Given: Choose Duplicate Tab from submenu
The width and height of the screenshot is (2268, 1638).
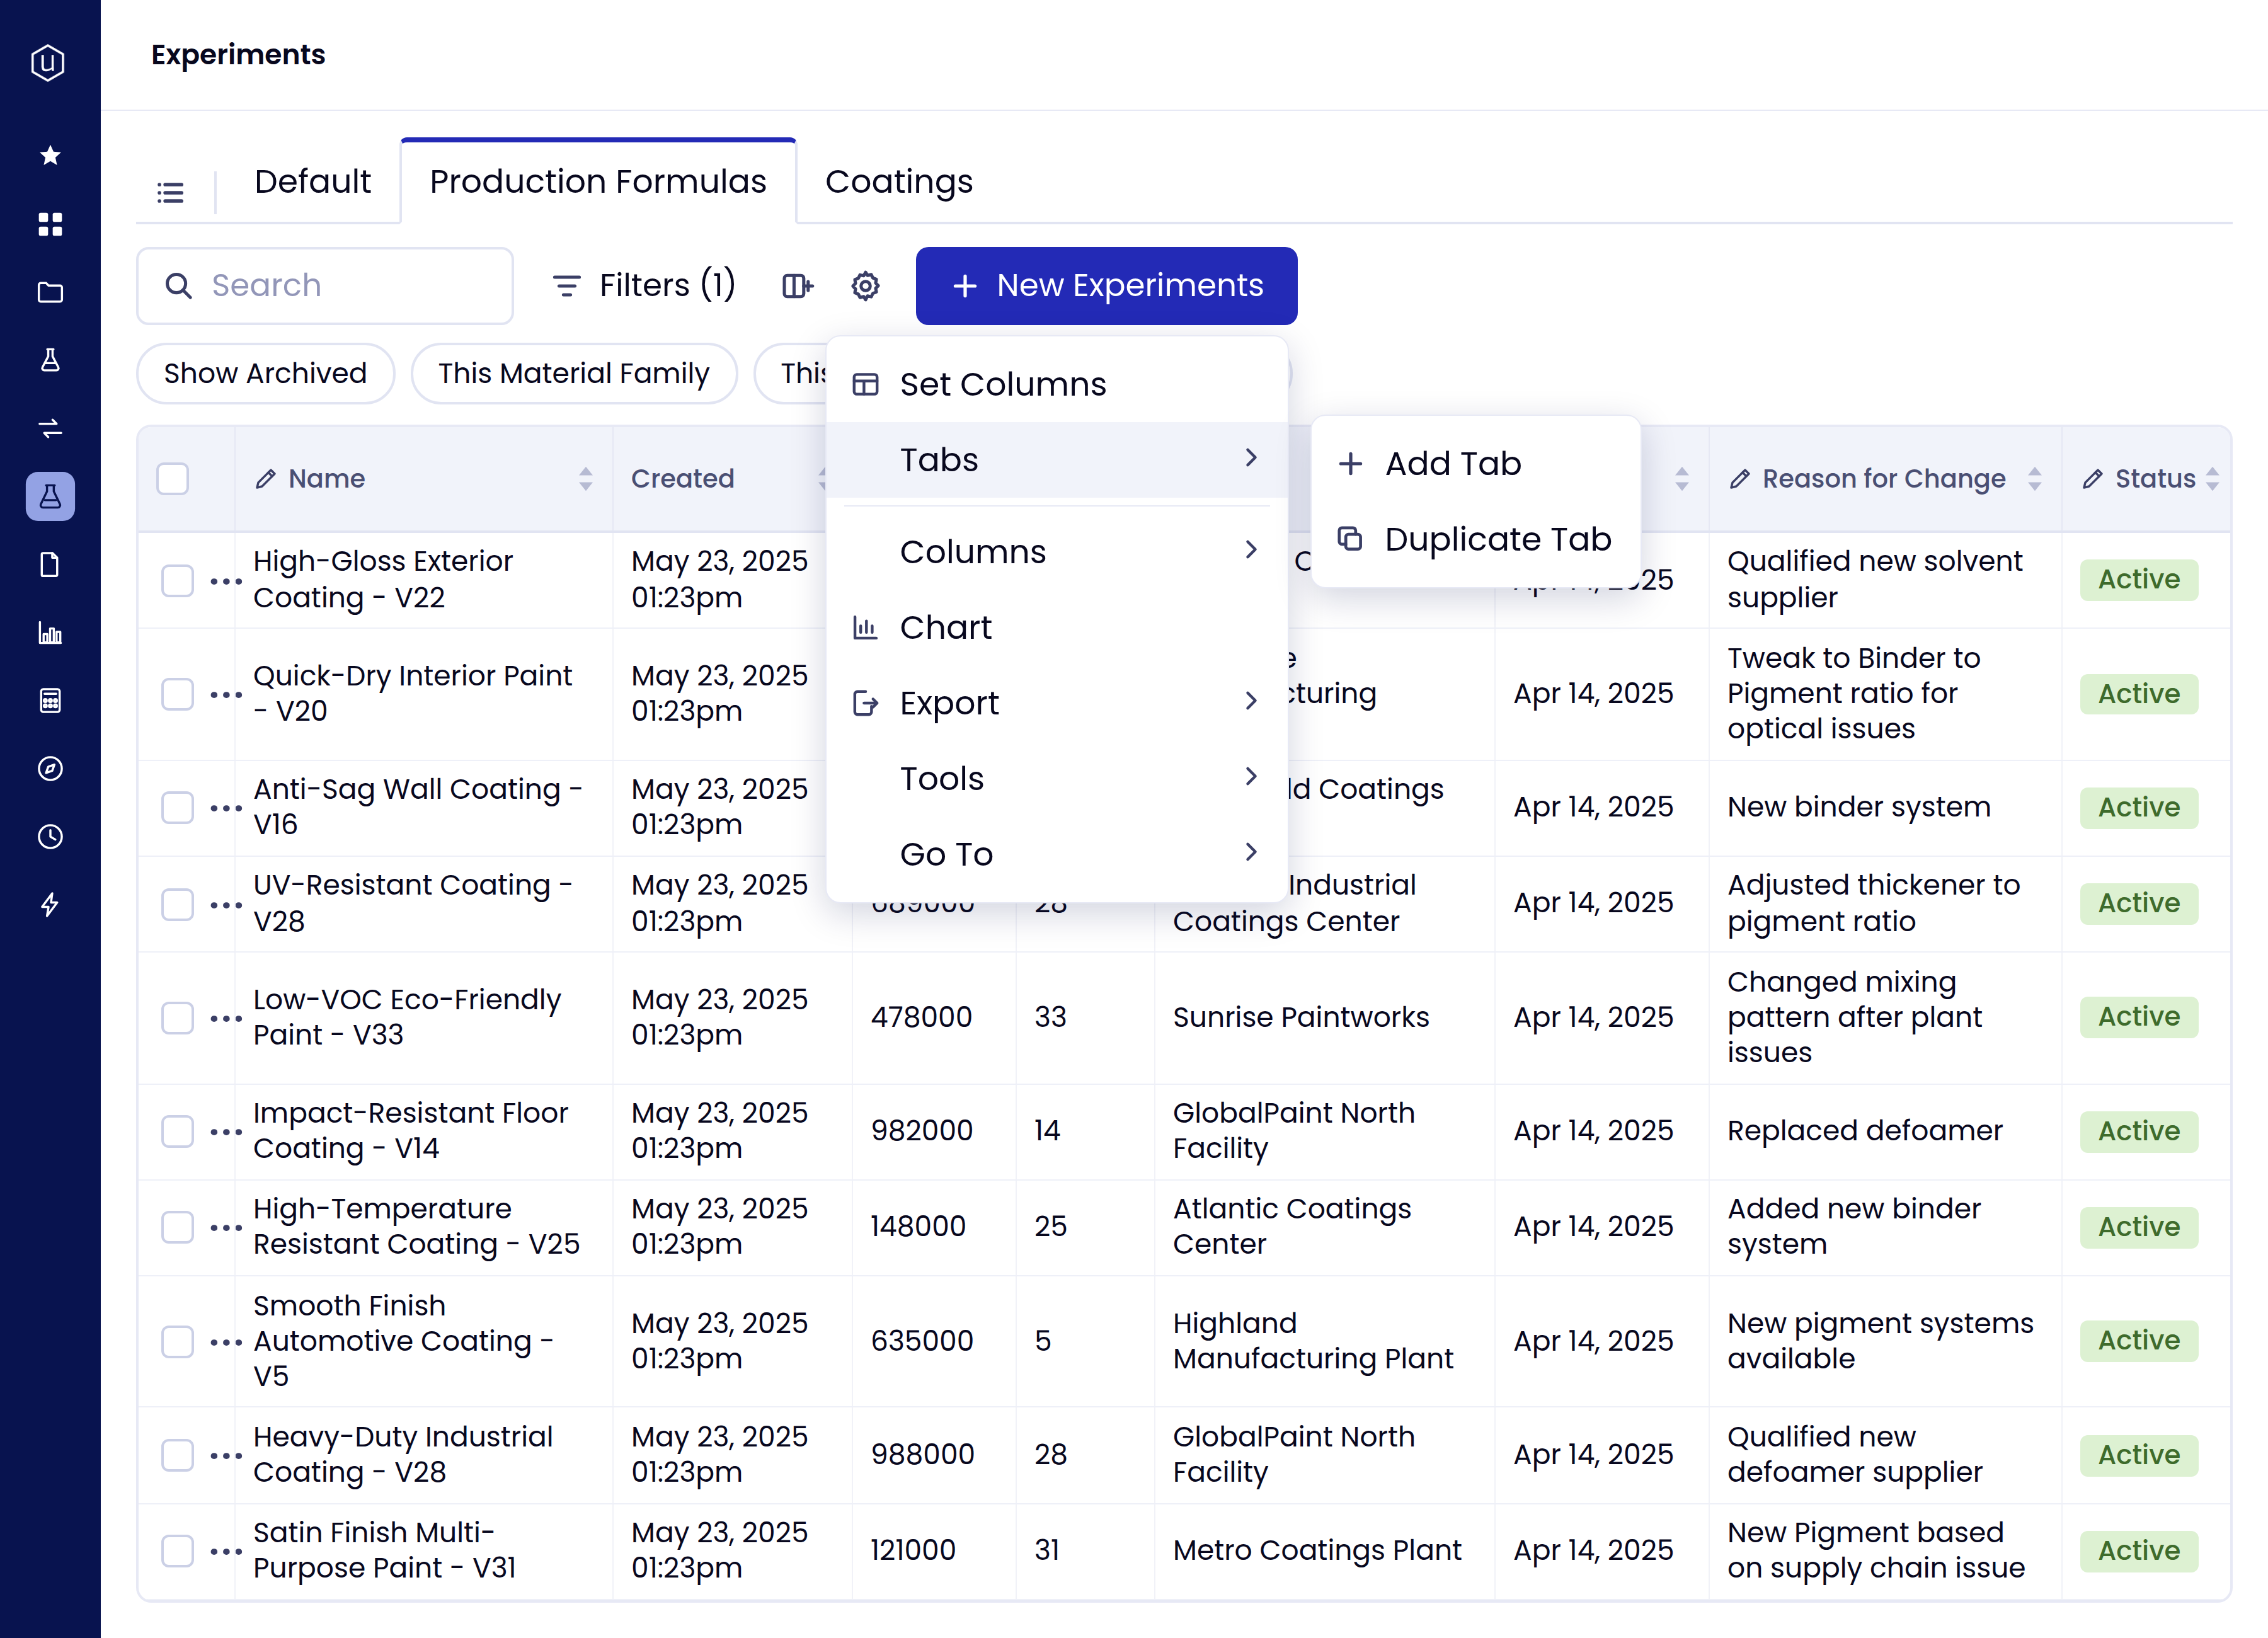Looking at the screenshot, I should click(1475, 539).
